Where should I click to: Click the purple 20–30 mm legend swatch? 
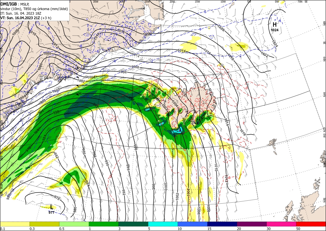252,224
